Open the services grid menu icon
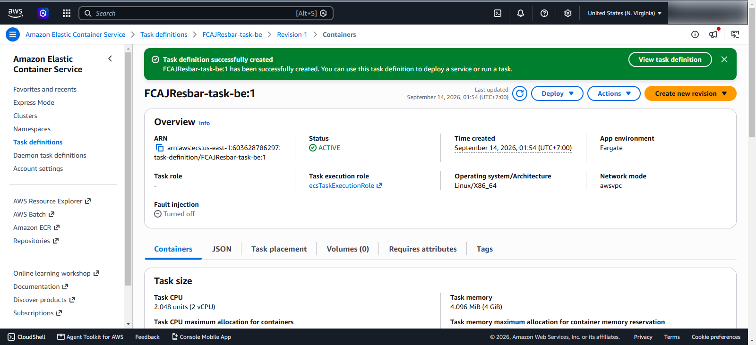 (x=67, y=13)
